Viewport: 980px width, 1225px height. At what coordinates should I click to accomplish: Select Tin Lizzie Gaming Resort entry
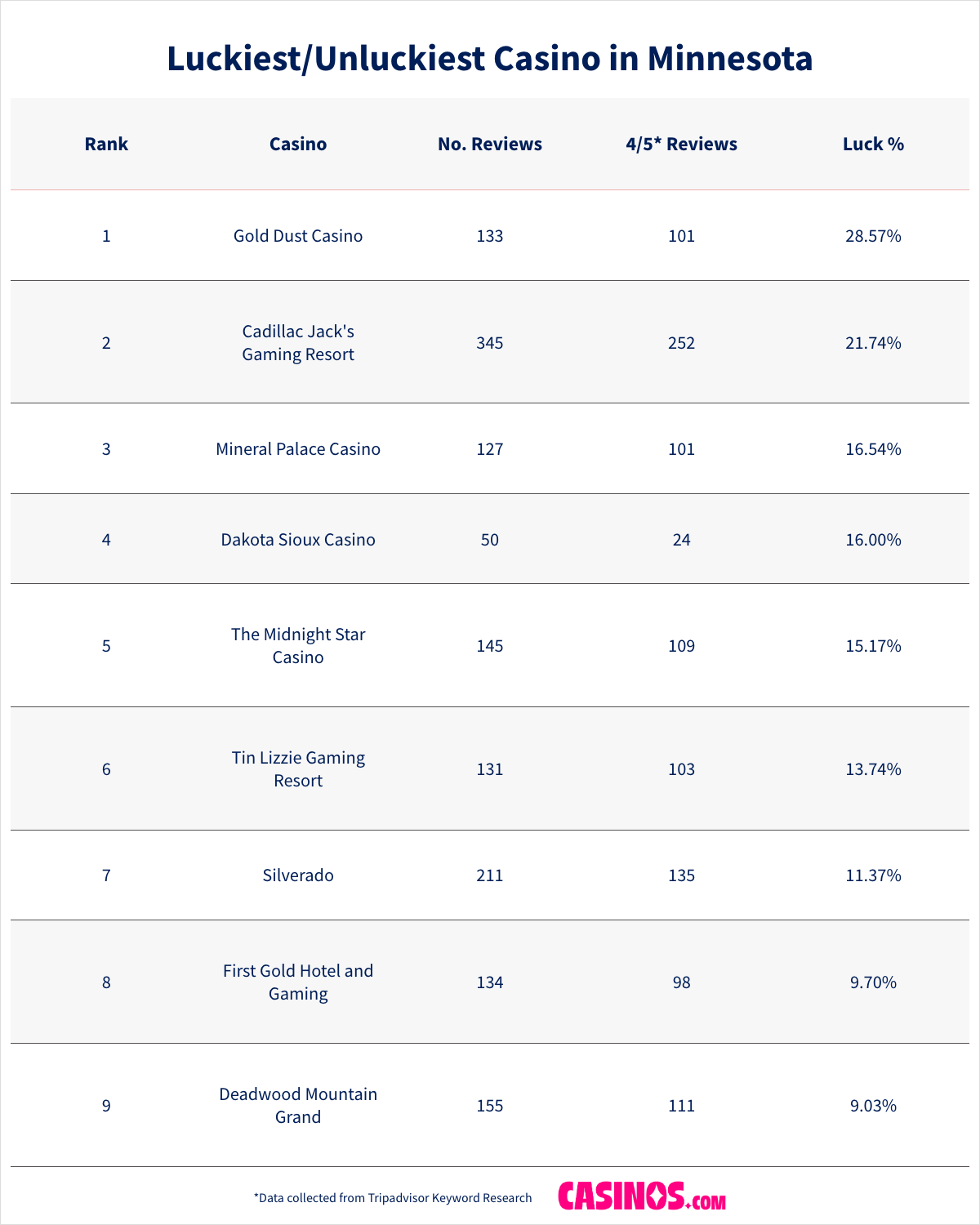point(298,769)
